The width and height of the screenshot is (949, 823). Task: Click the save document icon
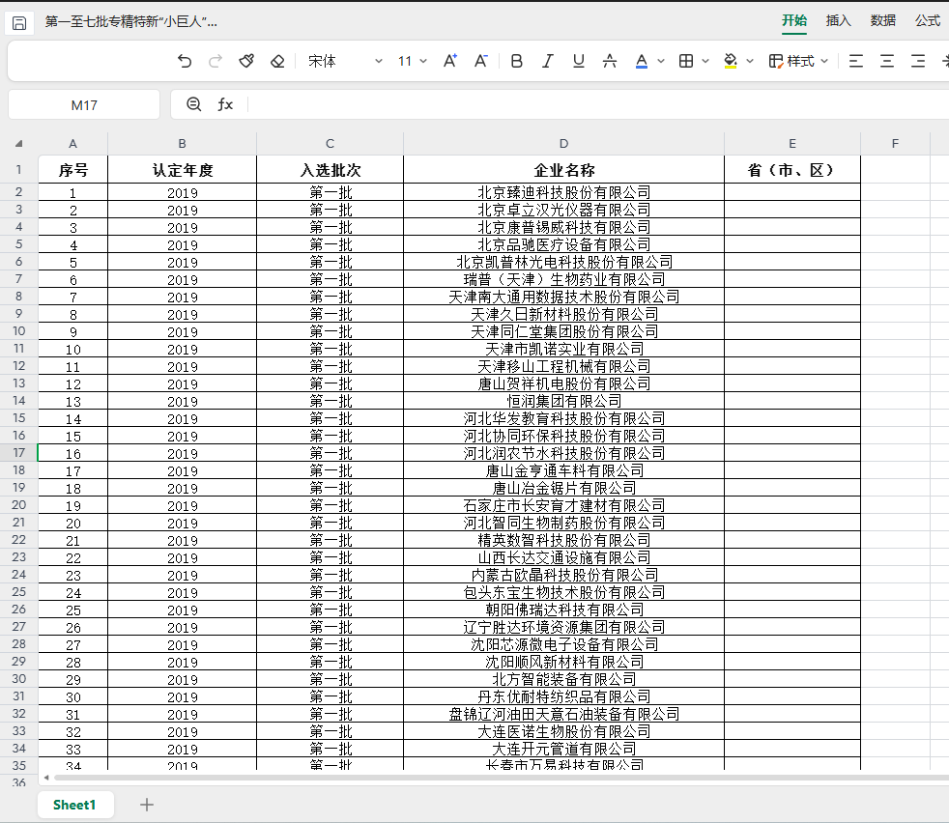point(19,23)
